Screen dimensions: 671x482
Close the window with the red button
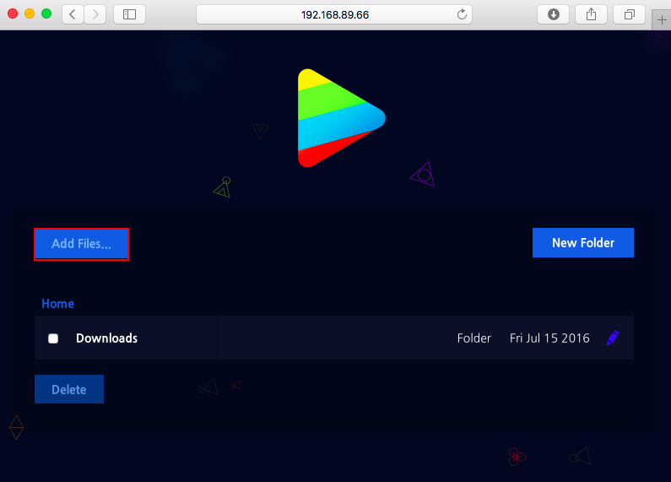(x=13, y=14)
